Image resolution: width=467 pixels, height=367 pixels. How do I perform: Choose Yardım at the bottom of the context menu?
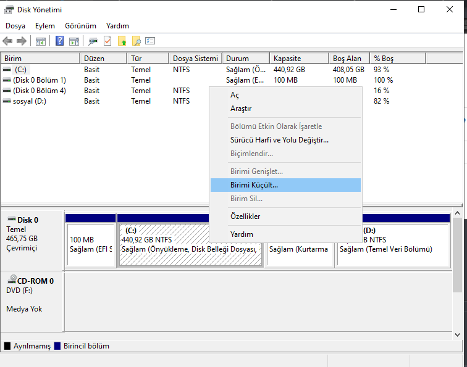[x=285, y=234]
